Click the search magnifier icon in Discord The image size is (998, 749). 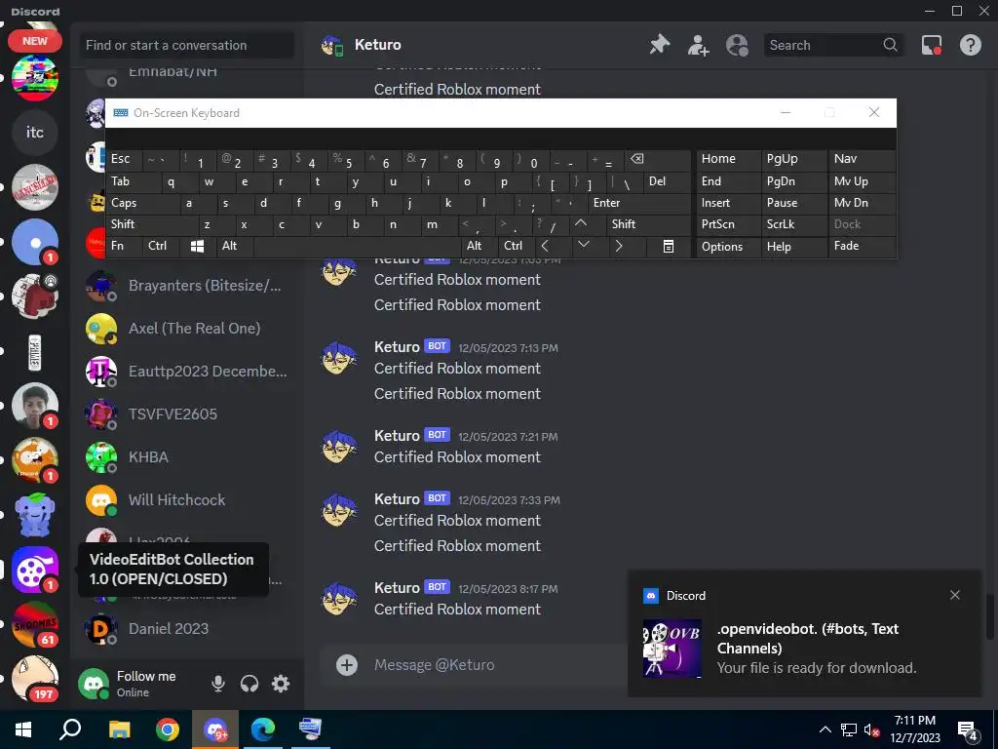890,45
